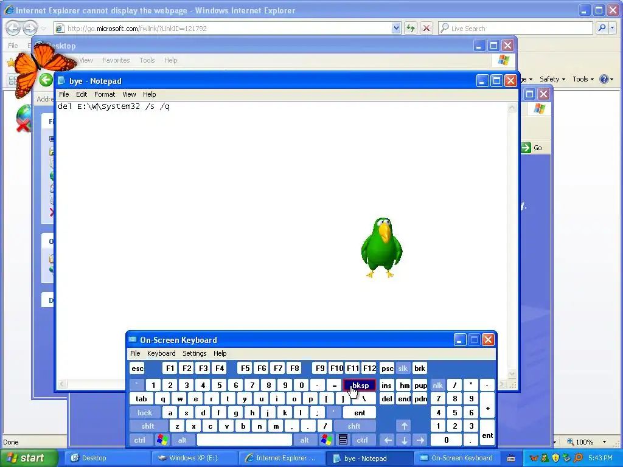Open the zoom level dropdown arrow
Screen dimensions: 623x467
click(x=604, y=442)
